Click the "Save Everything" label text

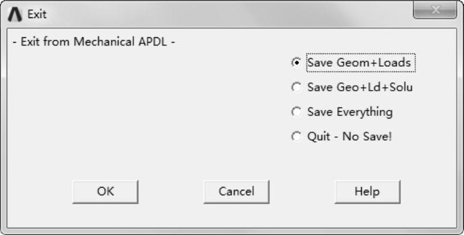[350, 112]
